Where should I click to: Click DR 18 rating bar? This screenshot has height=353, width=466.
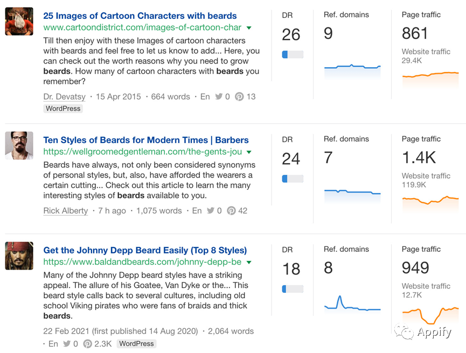[293, 289]
